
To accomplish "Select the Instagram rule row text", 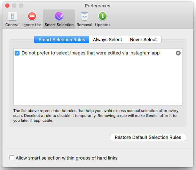I will [91, 53].
